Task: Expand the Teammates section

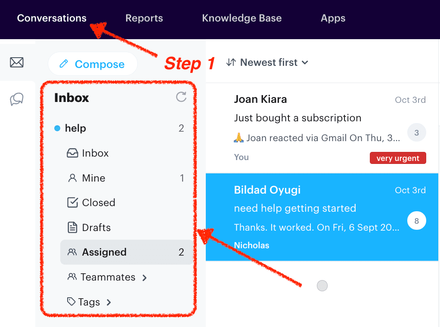Action: point(145,277)
